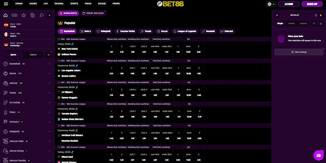Open Italy Serie A quick link
The width and height of the screenshot is (326, 163).
pyautogui.click(x=27, y=35)
